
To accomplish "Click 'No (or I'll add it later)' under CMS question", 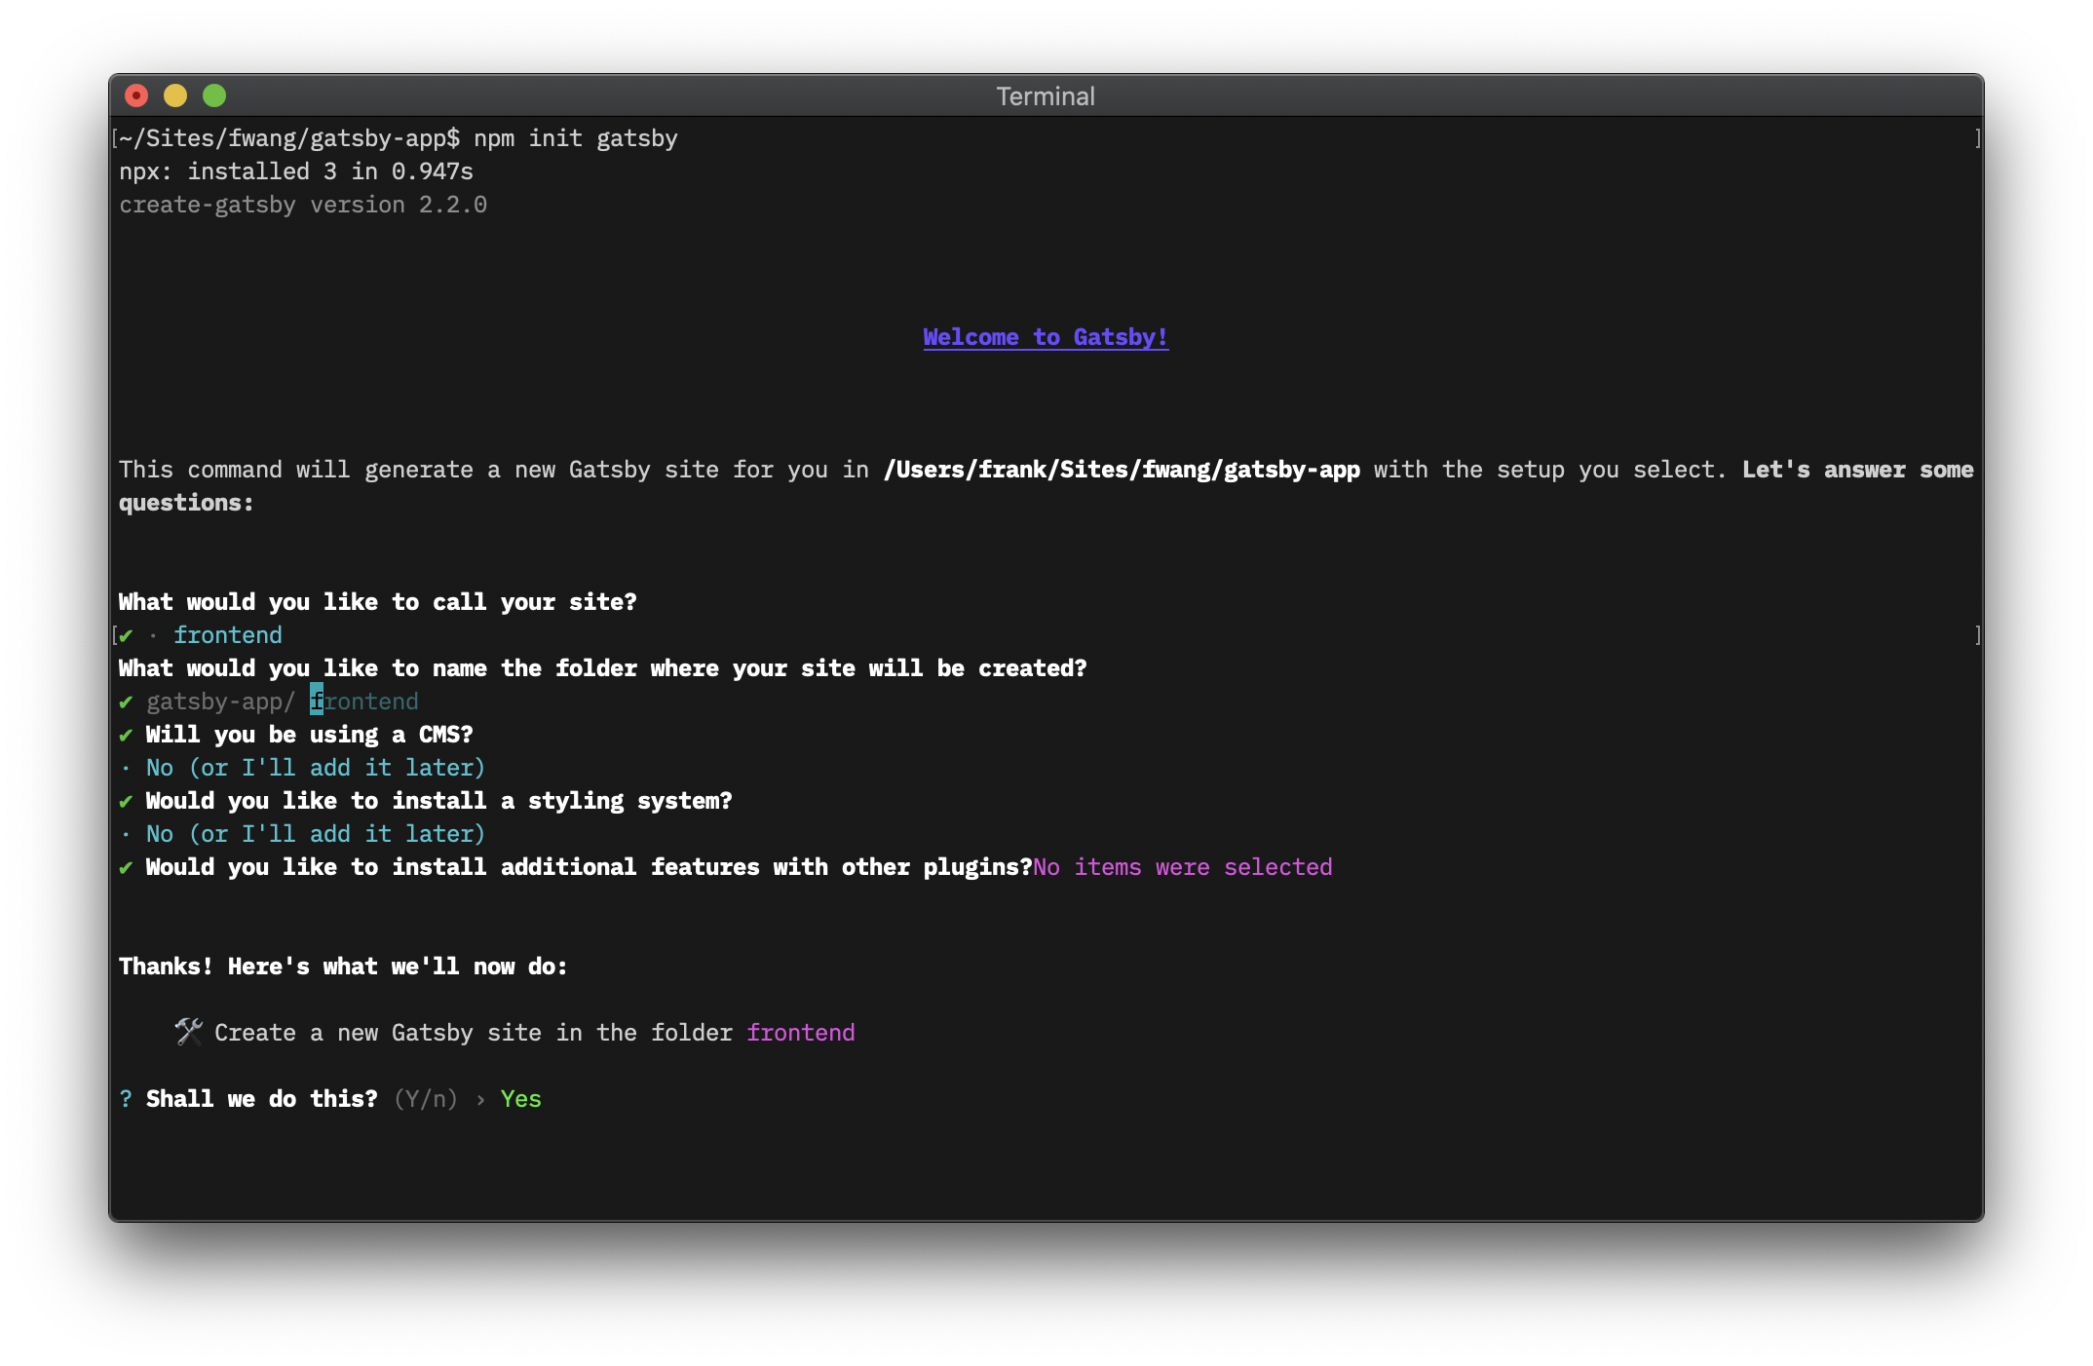I will [316, 768].
